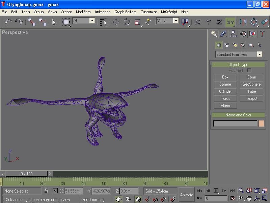270x203 pixels.
Task: Click the Teapot primitive button
Action: 251,98
